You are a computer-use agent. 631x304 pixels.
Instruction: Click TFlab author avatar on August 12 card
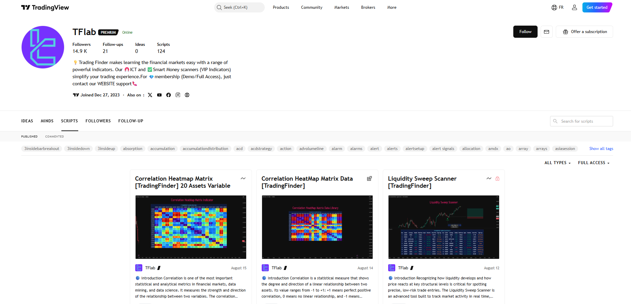[x=392, y=268]
